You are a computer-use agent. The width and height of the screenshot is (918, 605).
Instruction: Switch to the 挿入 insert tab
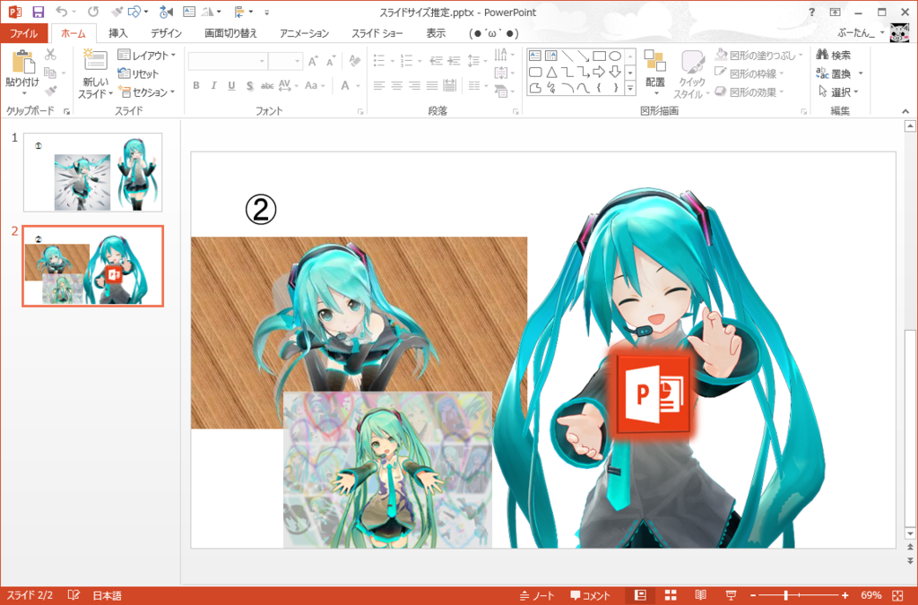pos(117,33)
